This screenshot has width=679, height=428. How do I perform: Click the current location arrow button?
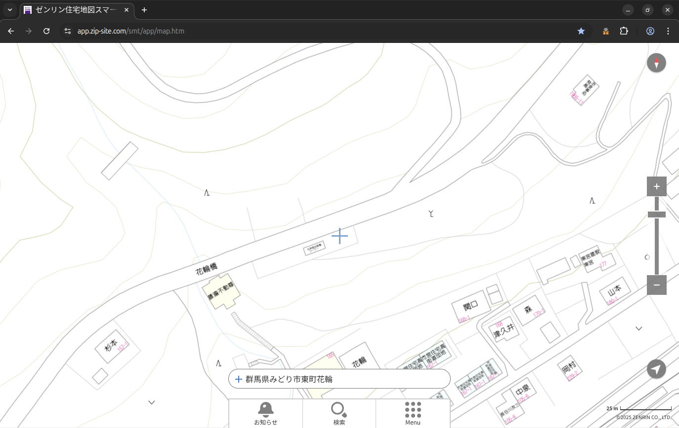[x=656, y=369]
